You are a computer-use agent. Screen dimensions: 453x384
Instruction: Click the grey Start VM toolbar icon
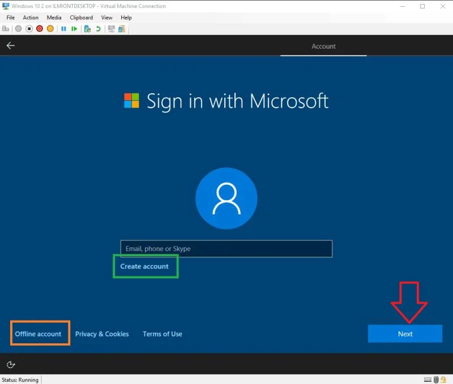18,29
